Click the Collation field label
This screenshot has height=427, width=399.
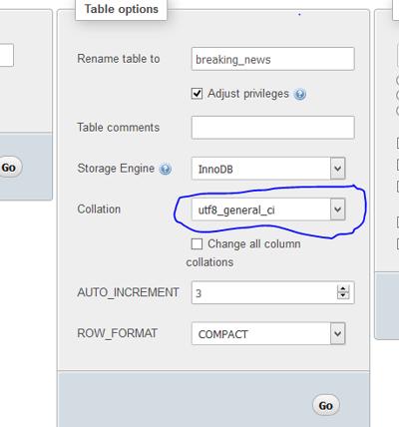click(x=99, y=210)
